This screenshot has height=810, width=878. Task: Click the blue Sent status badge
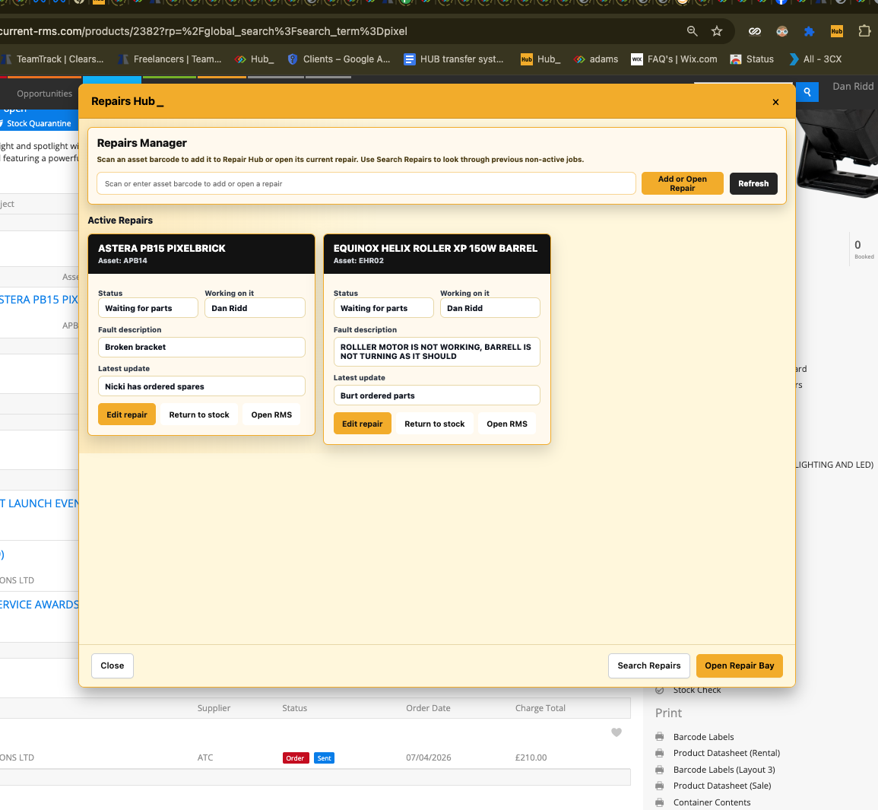[x=324, y=758]
